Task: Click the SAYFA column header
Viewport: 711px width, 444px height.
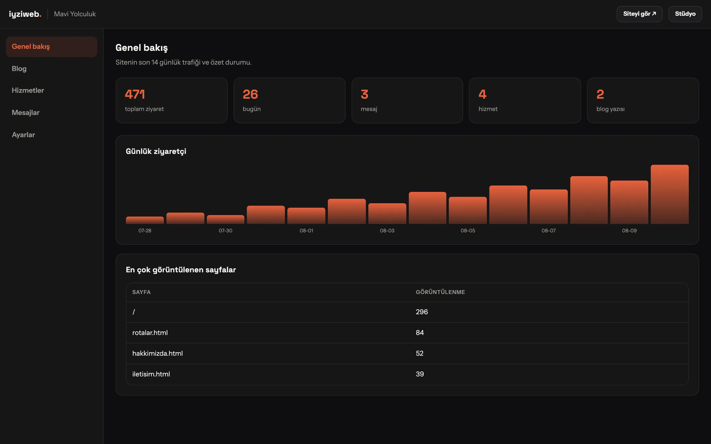Action: [141, 292]
